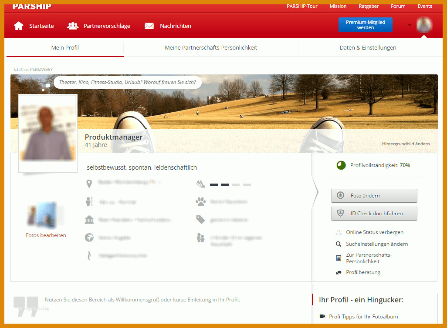
Task: Click the large quotation mark icon
Action: [x=26, y=306]
